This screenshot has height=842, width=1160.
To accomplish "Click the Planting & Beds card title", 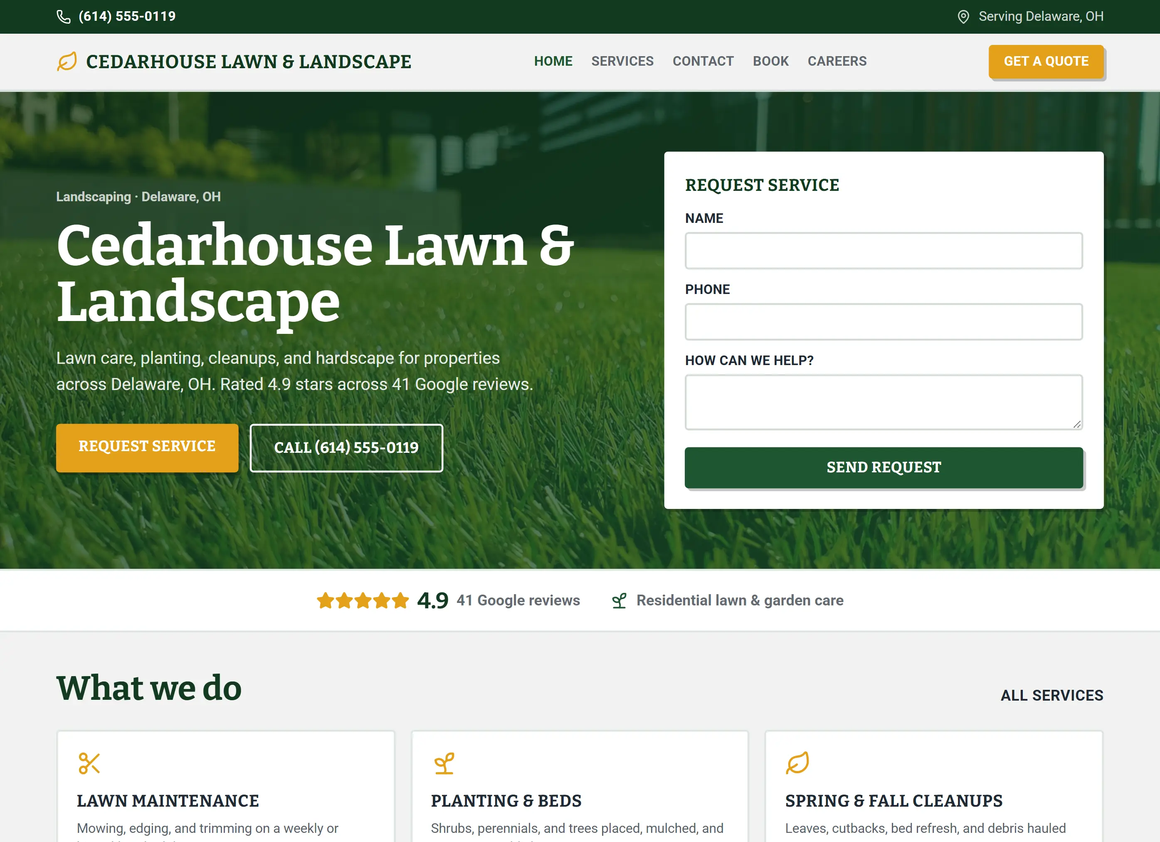I will [x=506, y=800].
